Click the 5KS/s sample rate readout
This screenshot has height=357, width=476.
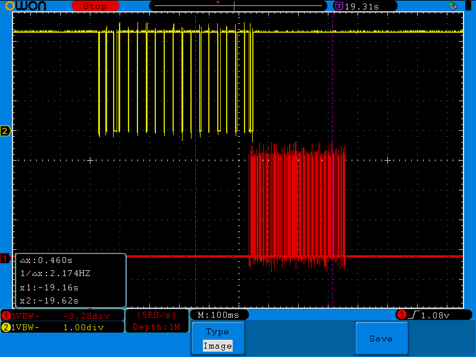pyautogui.click(x=156, y=315)
